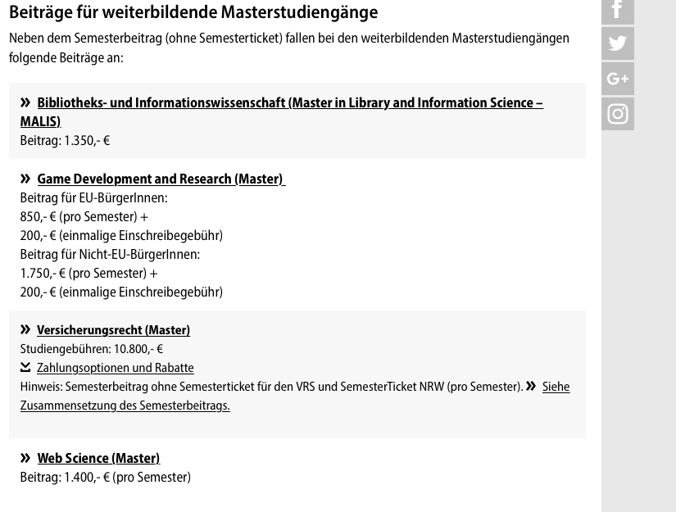
Task: Click double-arrow icon beside Versicherungsrecht
Action: [x=25, y=329]
